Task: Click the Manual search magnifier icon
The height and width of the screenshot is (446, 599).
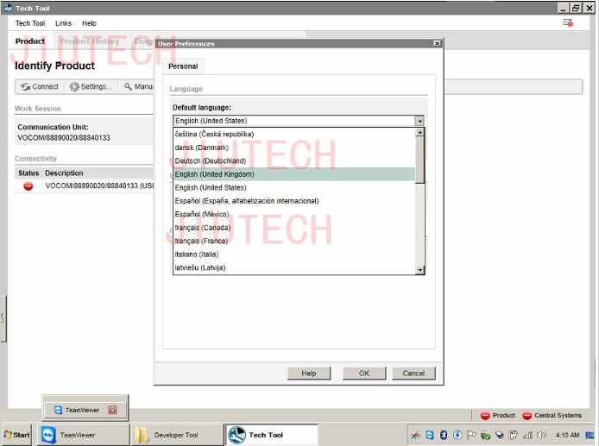Action: (128, 86)
